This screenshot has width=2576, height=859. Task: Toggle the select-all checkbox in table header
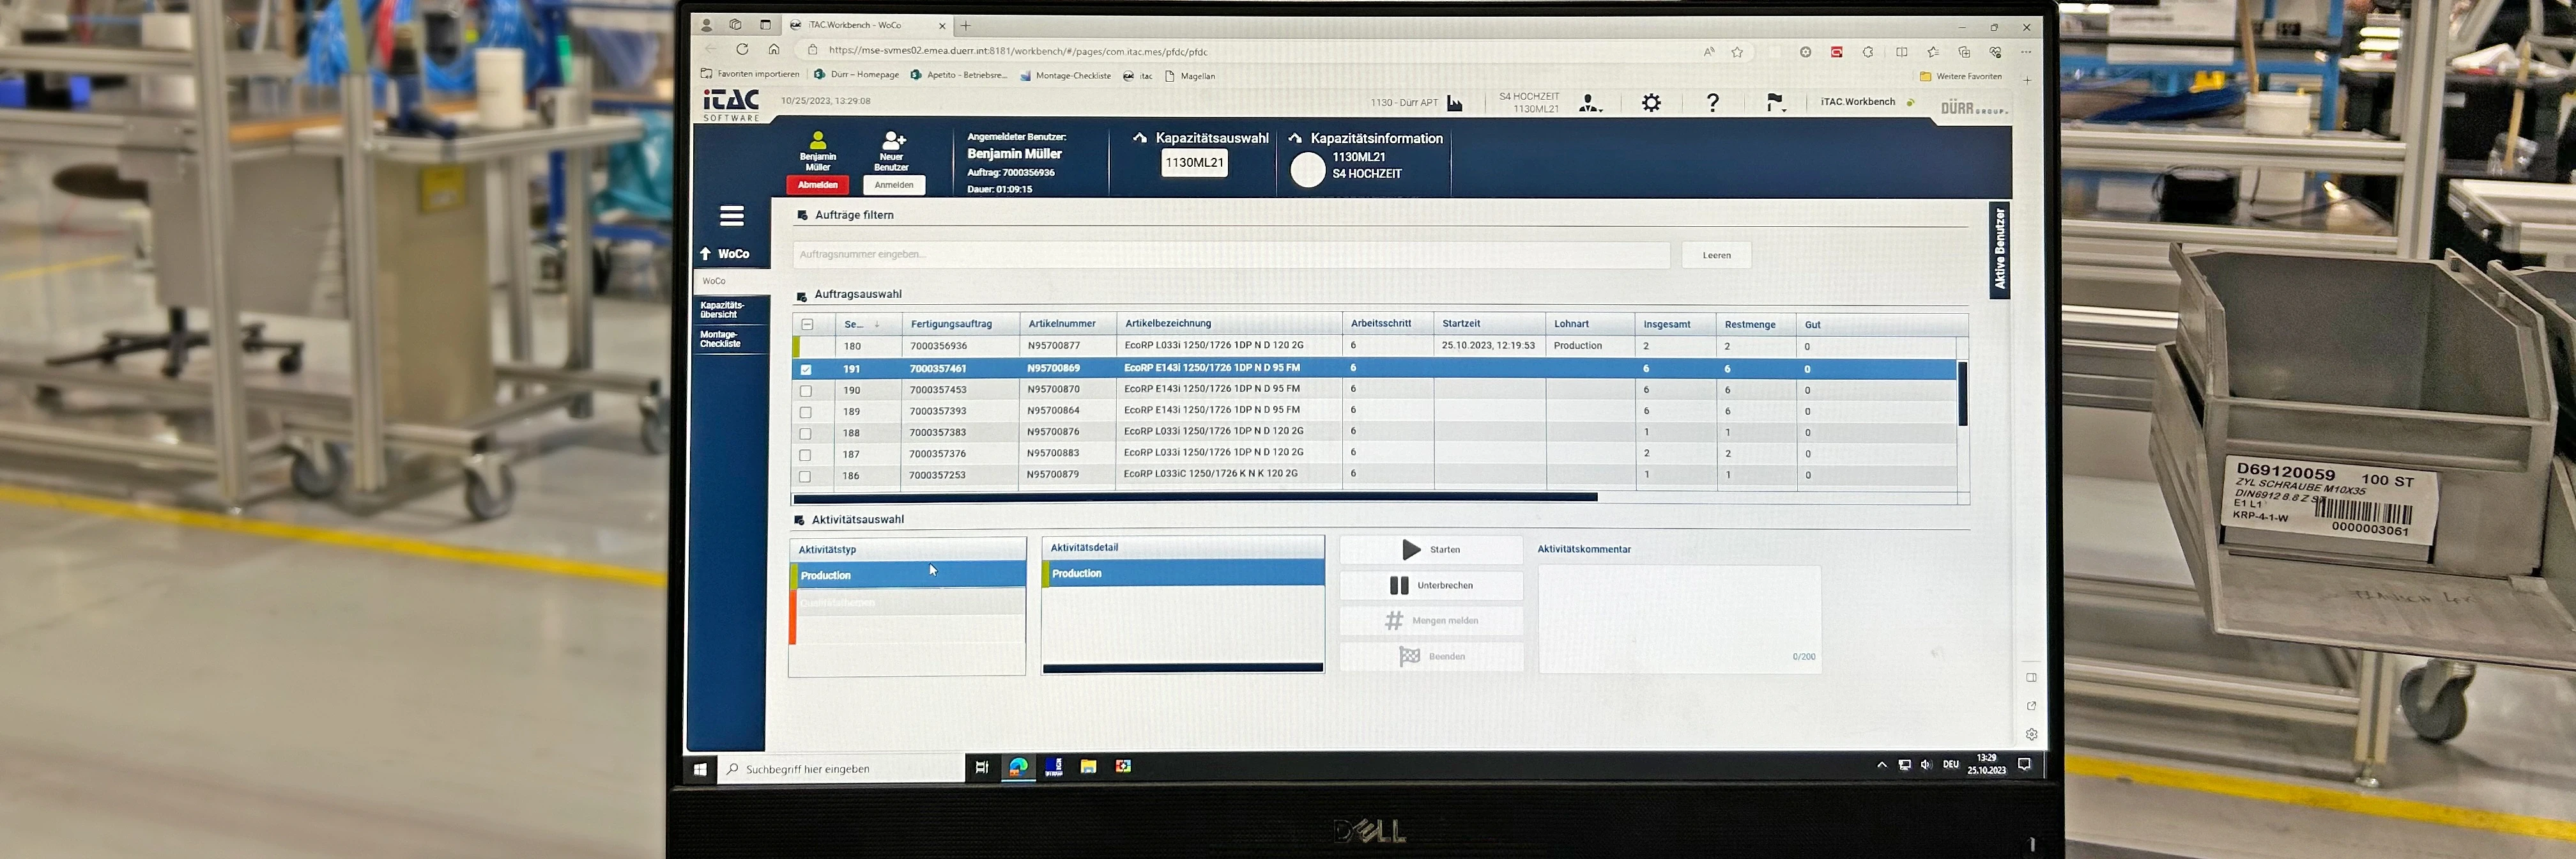807,325
